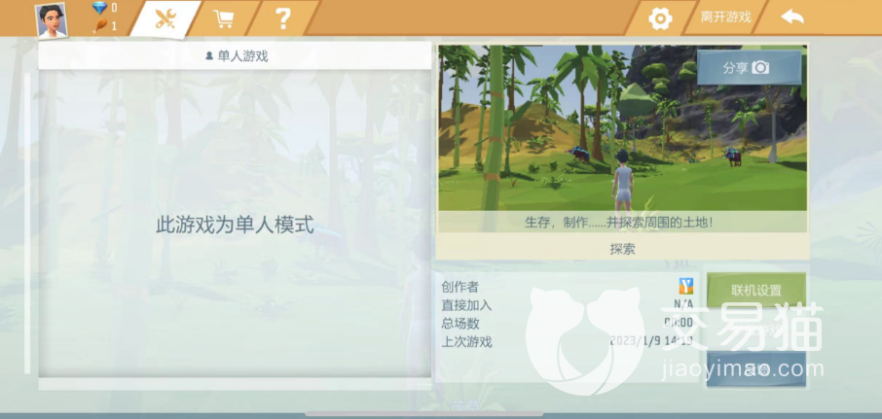Image resolution: width=882 pixels, height=419 pixels.
Task: Open the question mark help tab
Action: point(283,18)
